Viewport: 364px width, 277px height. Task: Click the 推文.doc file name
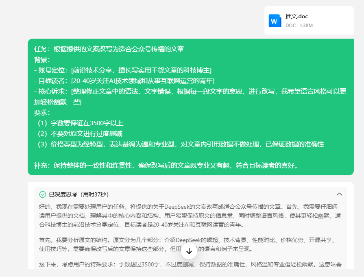(x=296, y=16)
